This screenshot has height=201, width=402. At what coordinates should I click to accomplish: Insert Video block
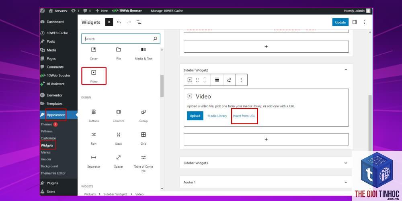[94, 76]
